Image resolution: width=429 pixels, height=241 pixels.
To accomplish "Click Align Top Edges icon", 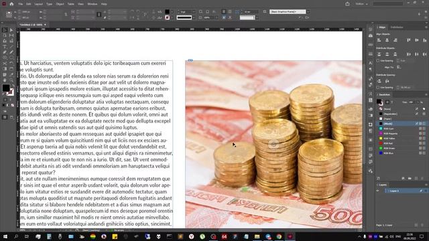I will (408, 40).
